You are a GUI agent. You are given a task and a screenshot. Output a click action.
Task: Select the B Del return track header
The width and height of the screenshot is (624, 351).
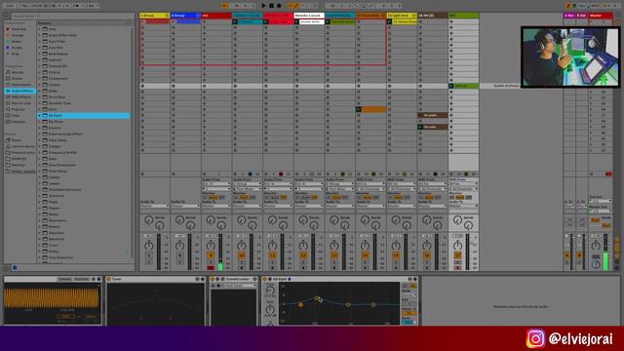click(x=582, y=16)
